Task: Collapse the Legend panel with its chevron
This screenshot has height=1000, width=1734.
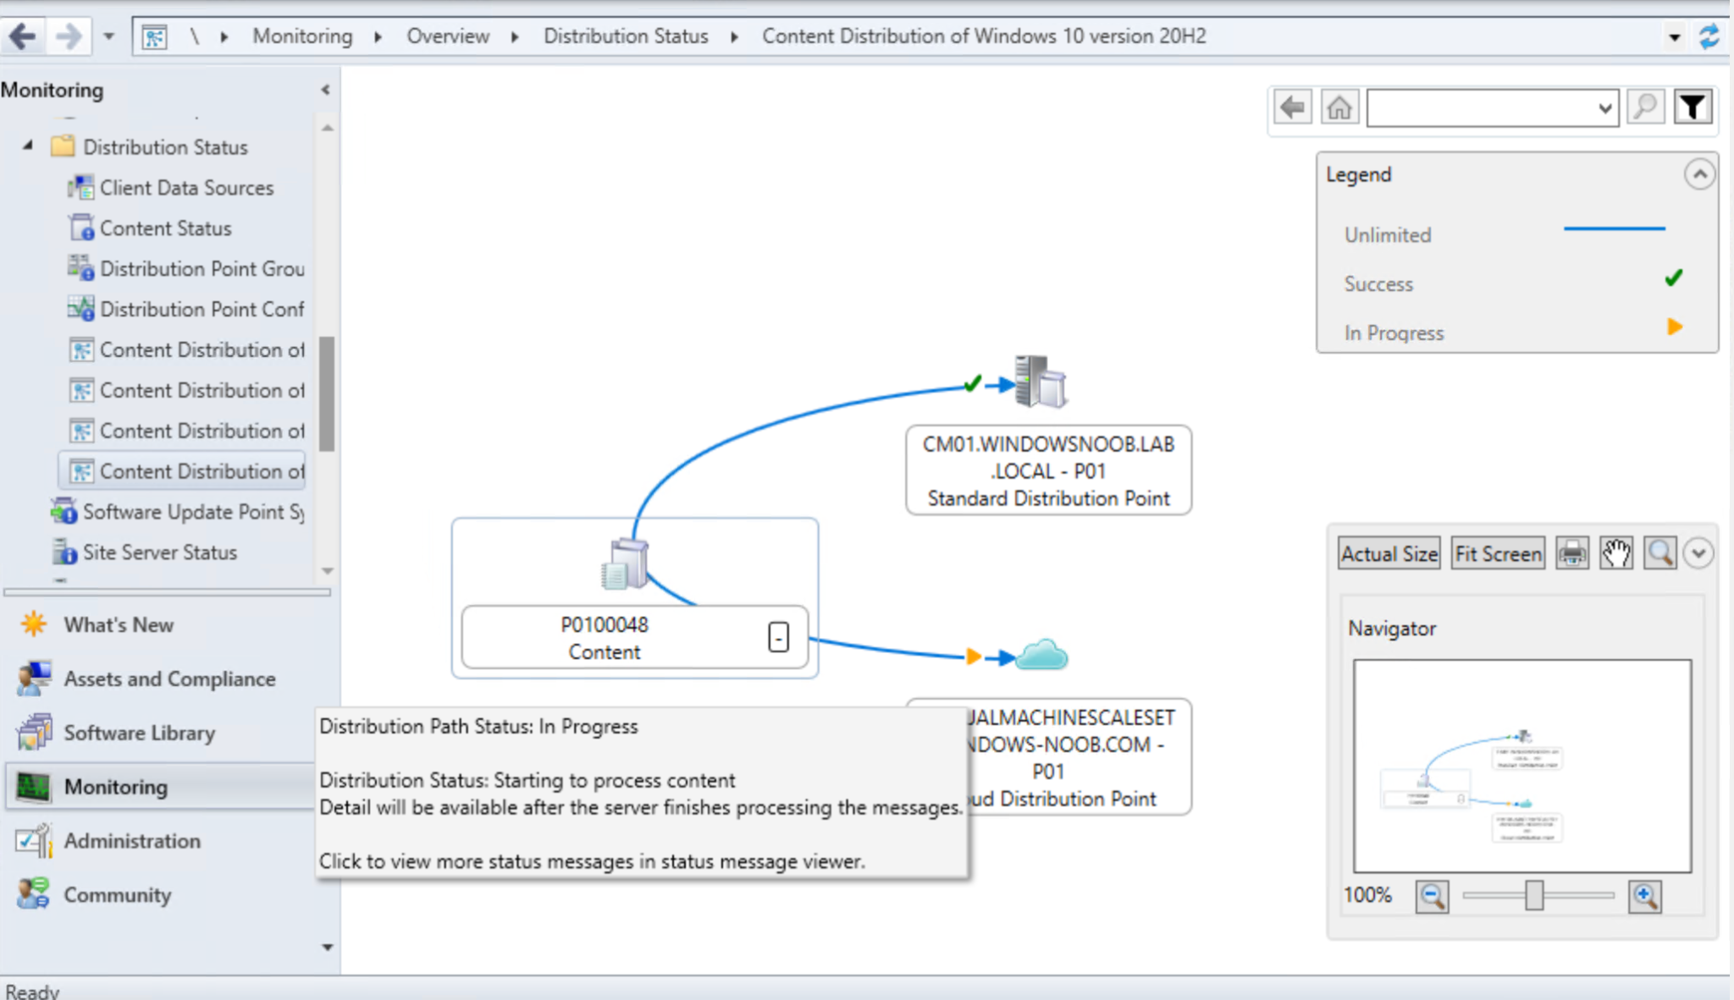Action: pyautogui.click(x=1699, y=173)
